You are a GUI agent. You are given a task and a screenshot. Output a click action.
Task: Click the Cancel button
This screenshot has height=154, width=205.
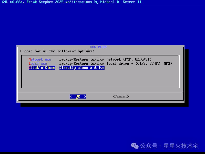click(x=121, y=97)
